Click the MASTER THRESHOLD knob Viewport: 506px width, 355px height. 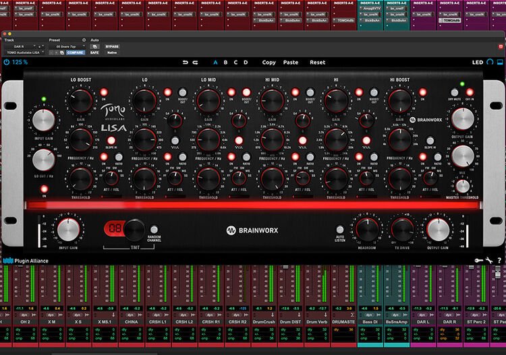point(462,187)
